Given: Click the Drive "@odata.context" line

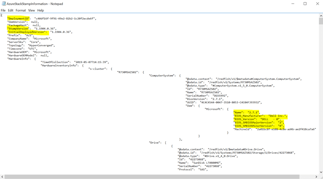Looking at the screenshot, I should pyautogui.click(x=221, y=149).
